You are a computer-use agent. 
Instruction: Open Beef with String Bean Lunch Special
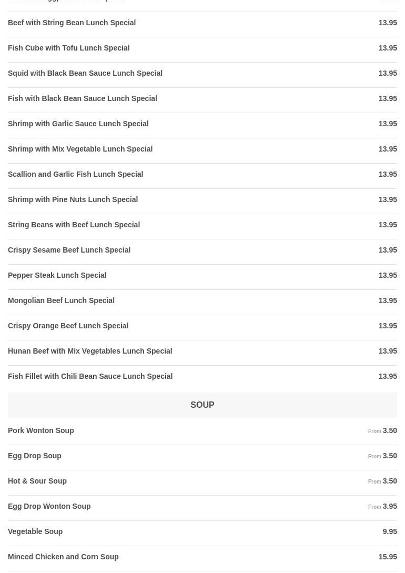(x=72, y=23)
